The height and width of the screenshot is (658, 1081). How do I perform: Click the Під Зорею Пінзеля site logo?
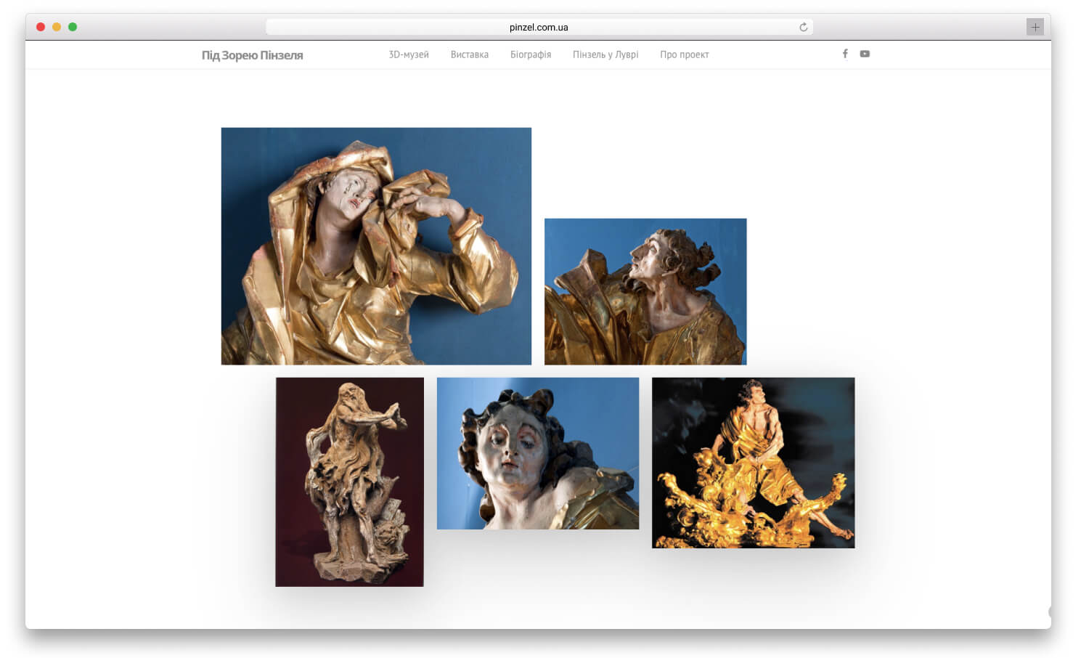(252, 55)
